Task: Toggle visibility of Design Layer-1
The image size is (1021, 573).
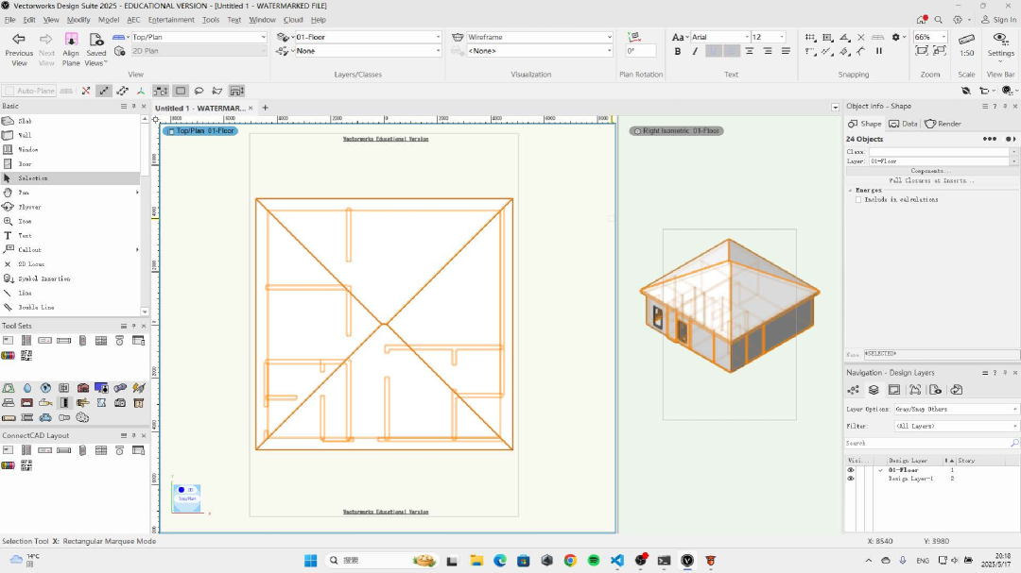Action: click(850, 479)
